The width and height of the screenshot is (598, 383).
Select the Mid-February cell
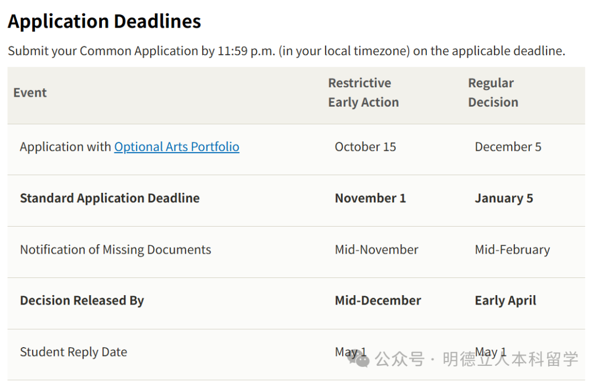tap(512, 250)
